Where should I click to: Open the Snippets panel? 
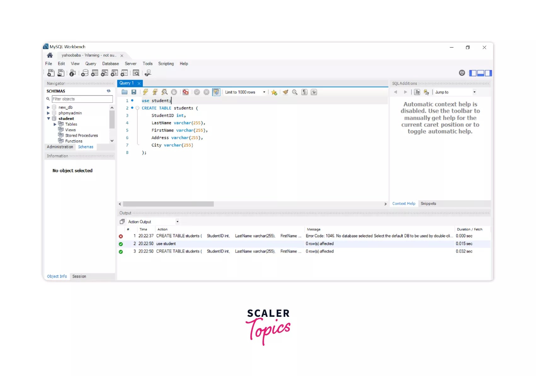click(x=428, y=203)
